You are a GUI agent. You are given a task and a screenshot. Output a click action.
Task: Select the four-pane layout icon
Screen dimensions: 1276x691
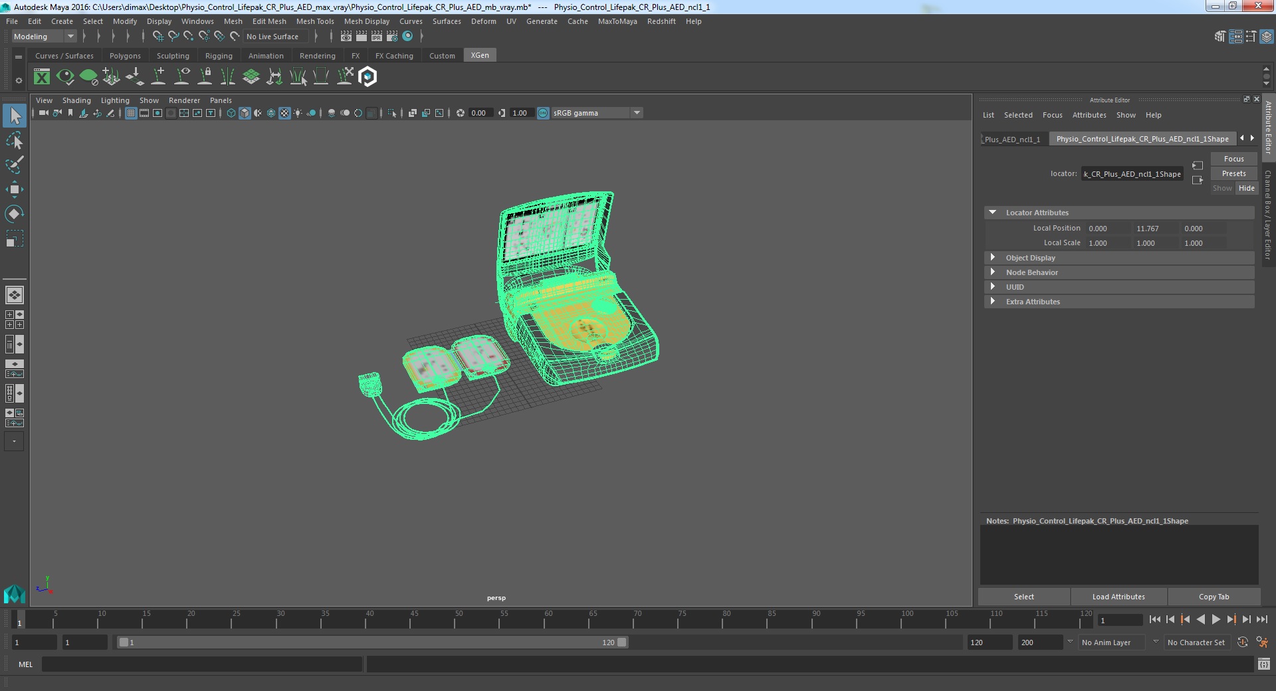click(x=15, y=320)
